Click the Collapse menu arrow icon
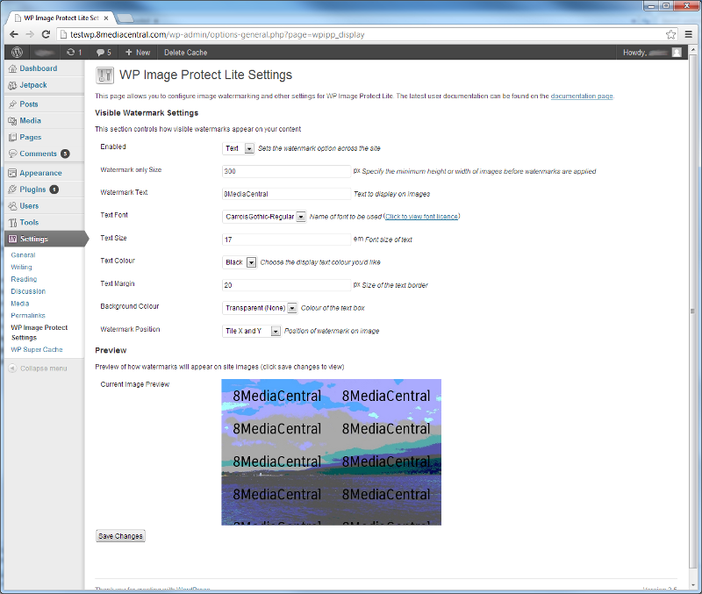The width and height of the screenshot is (702, 594). 12,369
